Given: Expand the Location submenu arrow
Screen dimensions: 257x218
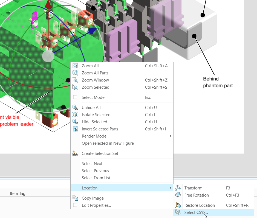Looking at the screenshot, I should (171, 188).
